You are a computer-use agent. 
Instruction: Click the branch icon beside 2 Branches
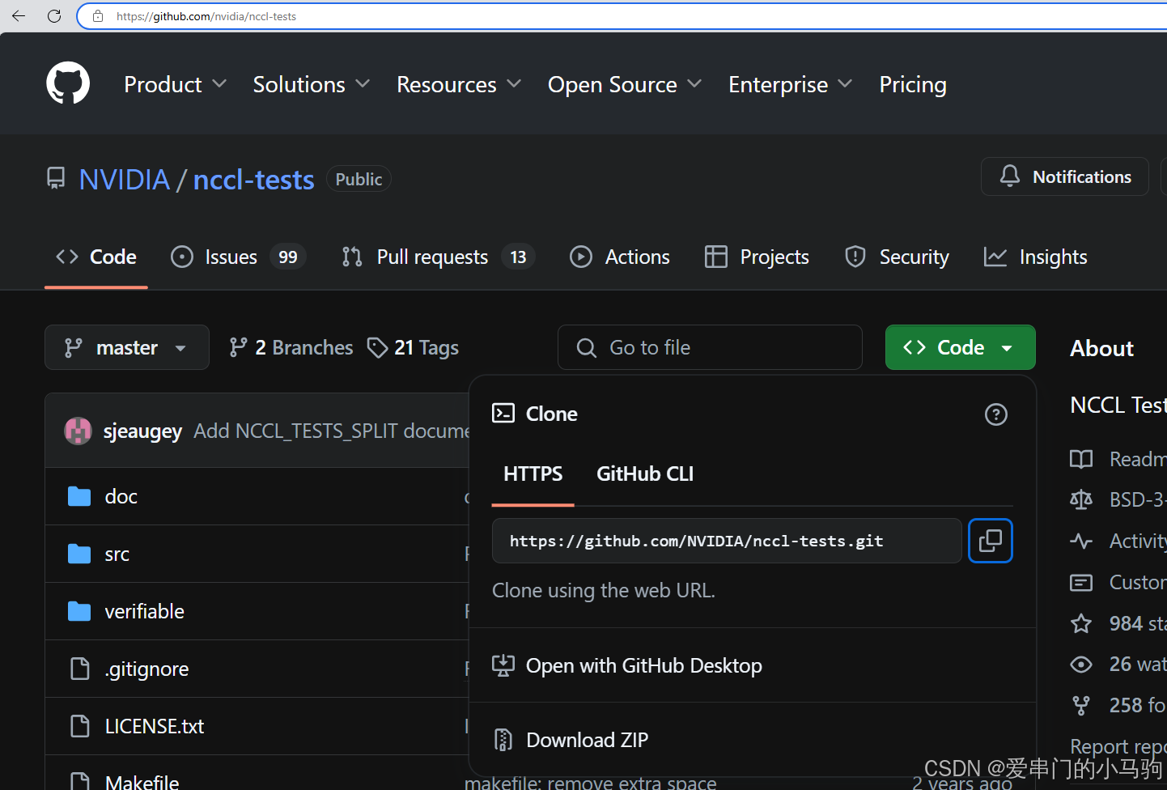pyautogui.click(x=238, y=347)
